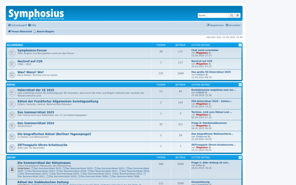
Task: Open Südgrund user profile
Action: tap(202, 137)
